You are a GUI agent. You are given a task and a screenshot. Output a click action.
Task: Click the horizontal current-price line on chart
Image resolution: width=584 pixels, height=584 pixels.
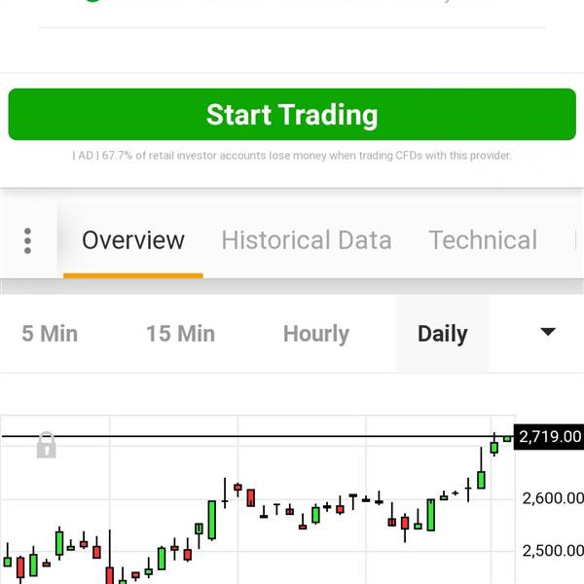257,436
